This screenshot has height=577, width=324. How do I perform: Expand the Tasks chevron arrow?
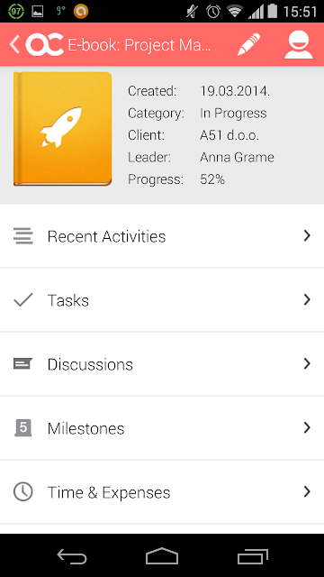tap(307, 300)
